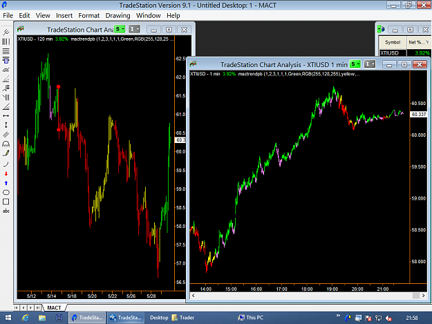Image resolution: width=432 pixels, height=324 pixels.
Task: Click 3.92% net value in RadarScreen
Action: pos(422,53)
